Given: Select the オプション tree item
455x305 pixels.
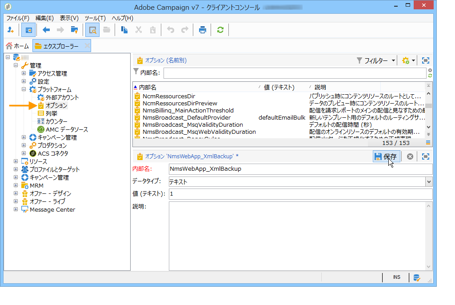Looking at the screenshot, I should (x=56, y=105).
